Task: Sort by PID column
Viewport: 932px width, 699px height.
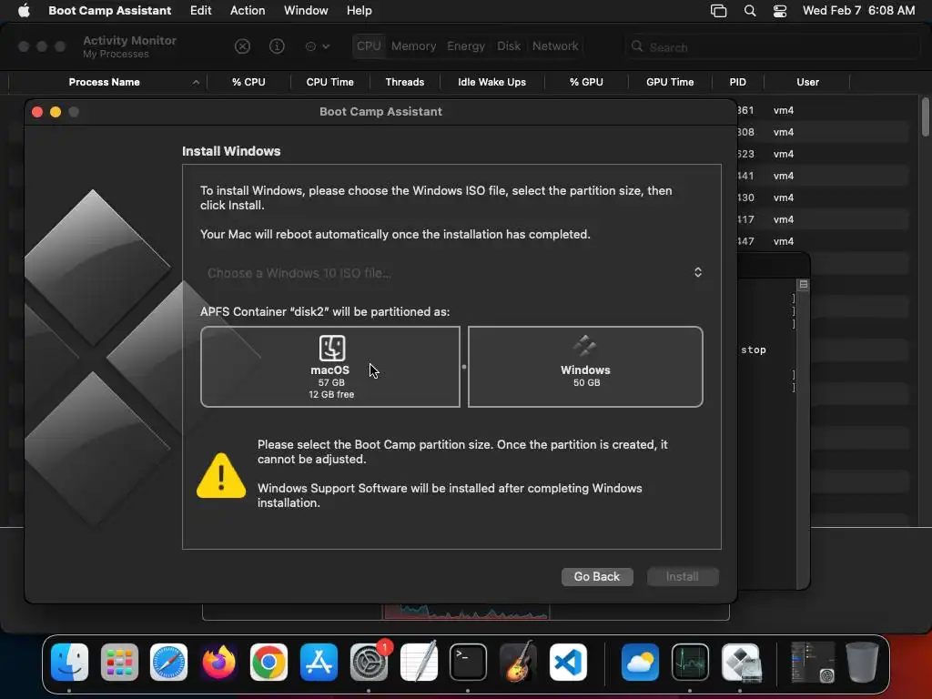Action: tap(737, 82)
